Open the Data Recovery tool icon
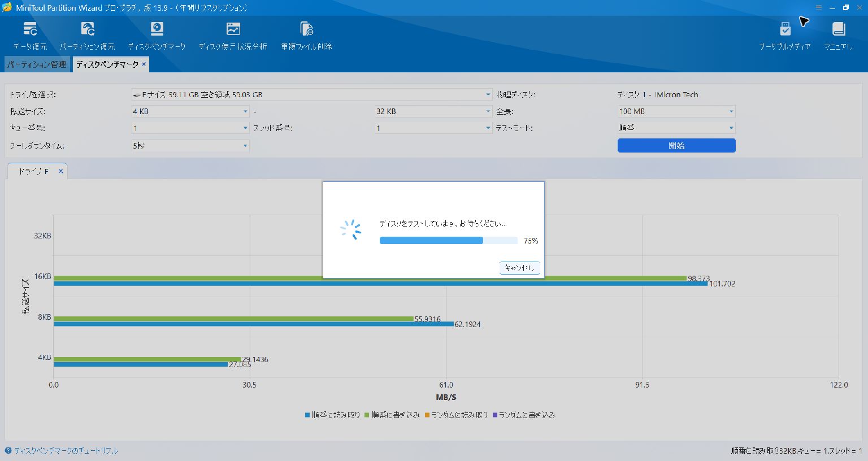Screen dimensions: 868x461 [x=30, y=29]
